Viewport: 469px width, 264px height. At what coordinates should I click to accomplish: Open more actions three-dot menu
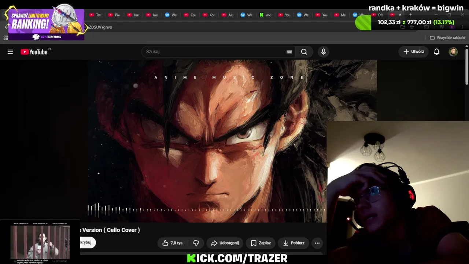tap(317, 243)
